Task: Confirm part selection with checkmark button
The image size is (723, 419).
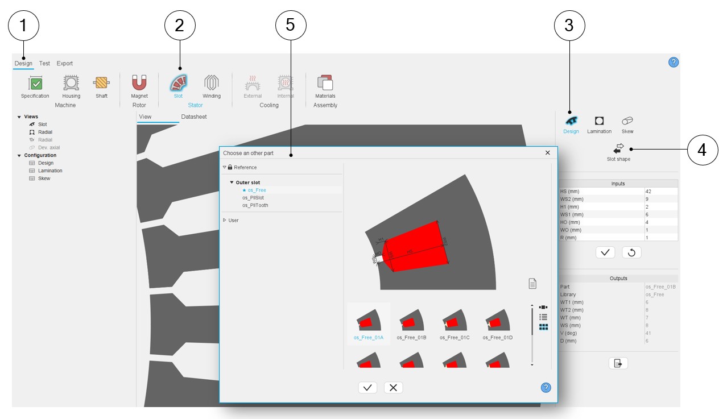Action: pyautogui.click(x=367, y=388)
